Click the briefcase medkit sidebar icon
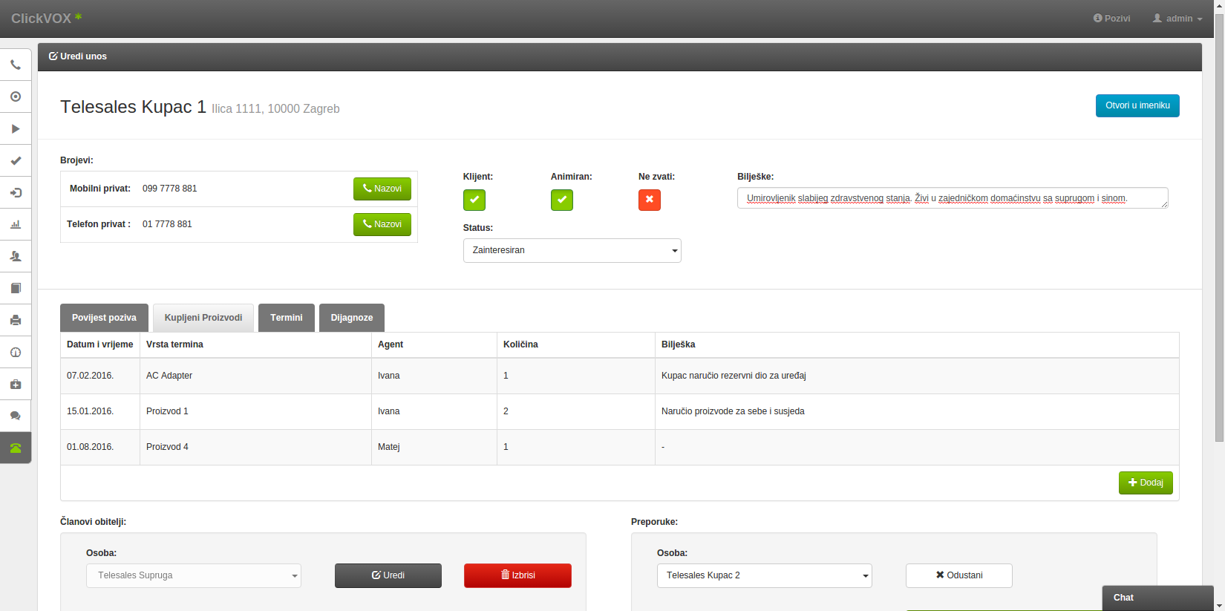 pyautogui.click(x=16, y=385)
